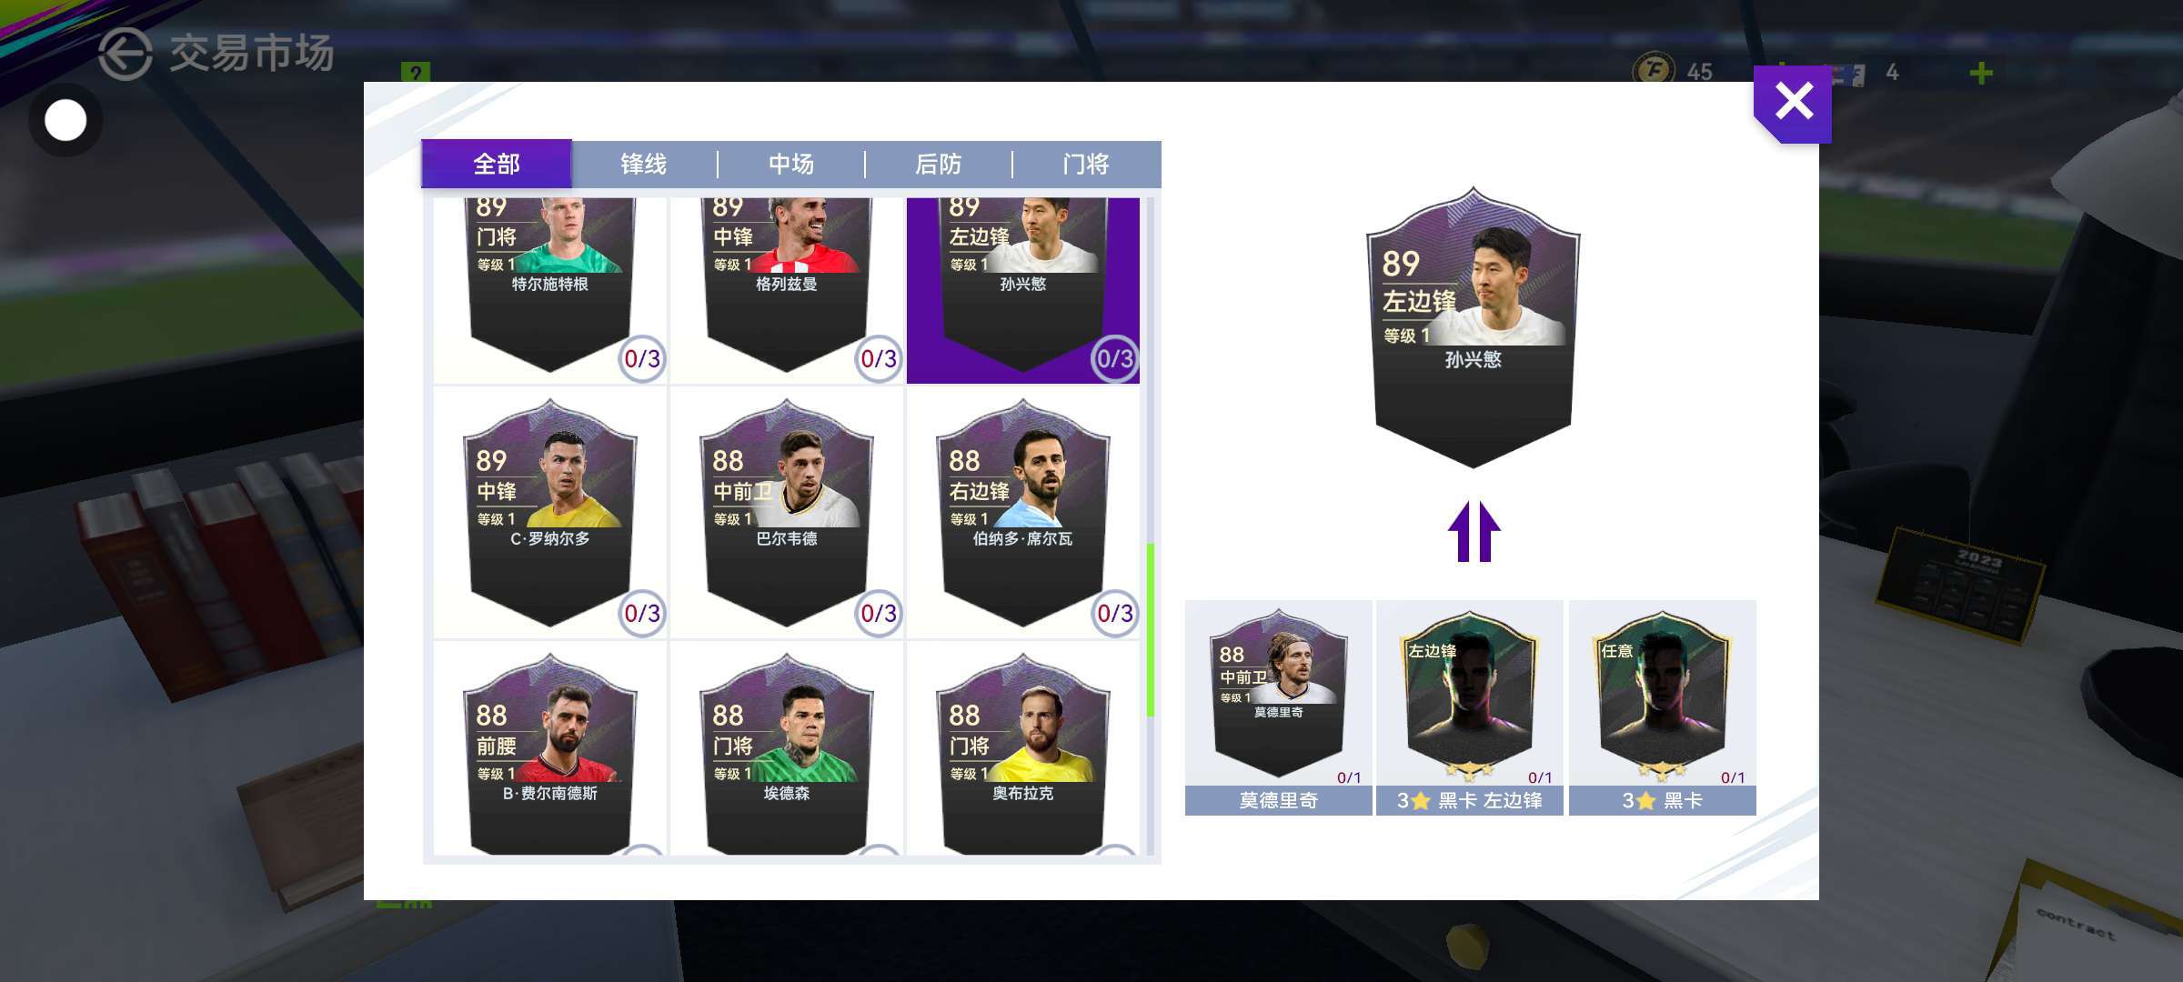Tap the 3-star 黑卡 左边锋 slot
The width and height of the screenshot is (2183, 982).
click(x=1470, y=707)
